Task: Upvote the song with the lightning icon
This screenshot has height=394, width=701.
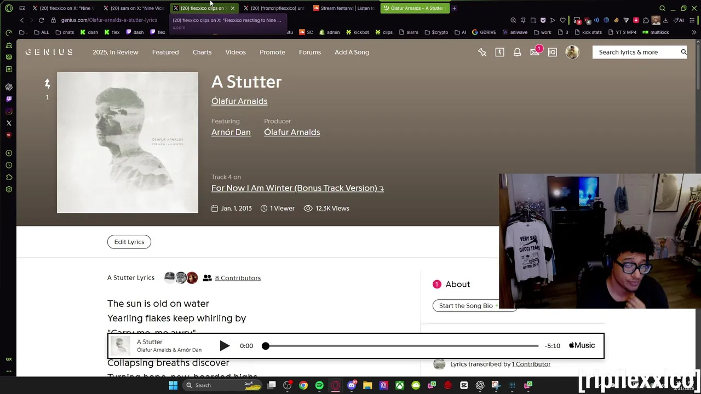Action: coord(47,84)
